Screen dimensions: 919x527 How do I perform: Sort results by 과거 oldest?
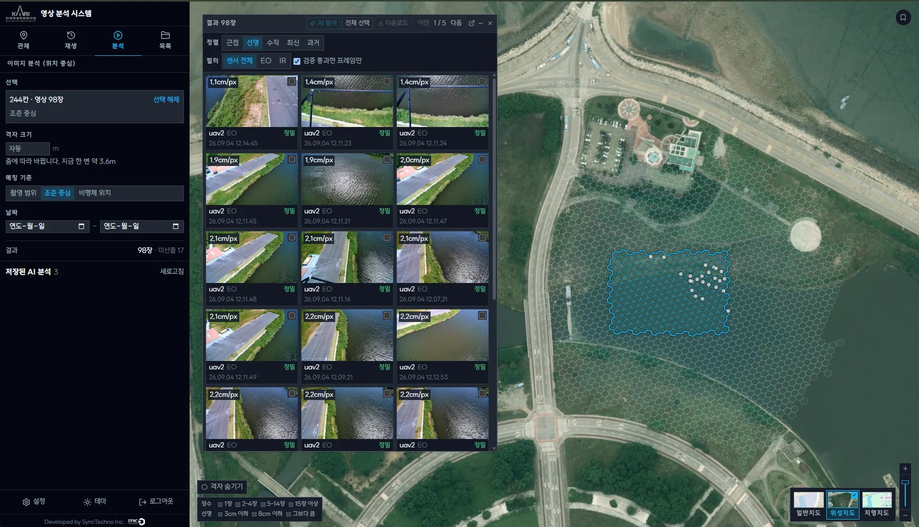coord(313,43)
